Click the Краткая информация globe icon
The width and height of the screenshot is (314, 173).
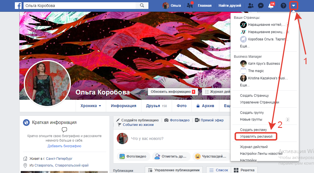(26, 122)
